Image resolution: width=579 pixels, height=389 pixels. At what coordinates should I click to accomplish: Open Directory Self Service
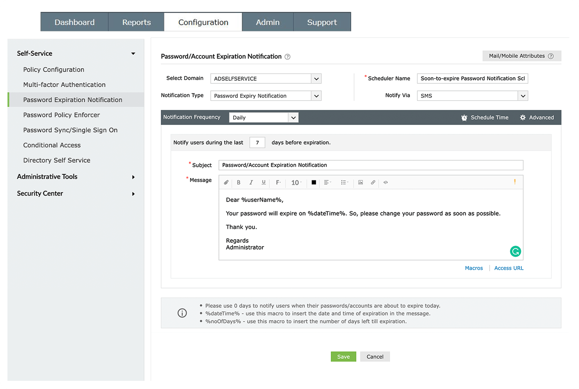57,160
